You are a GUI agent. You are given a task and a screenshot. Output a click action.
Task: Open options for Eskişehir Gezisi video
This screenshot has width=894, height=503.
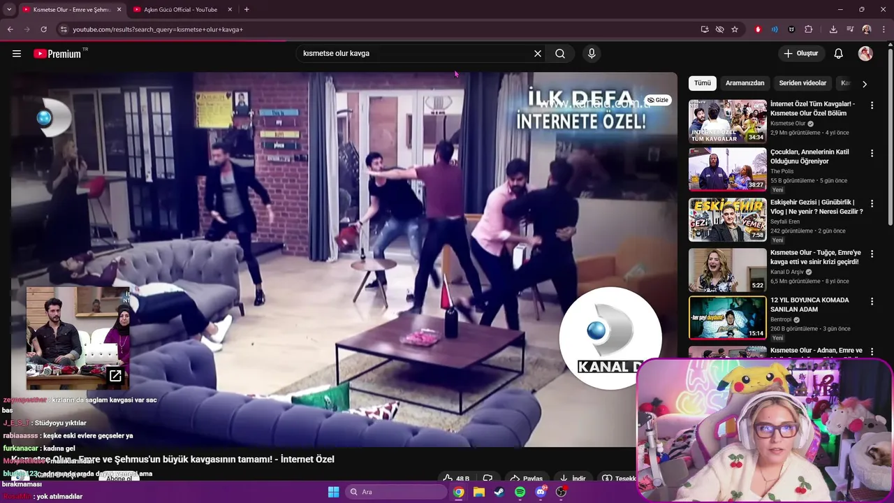tap(872, 203)
